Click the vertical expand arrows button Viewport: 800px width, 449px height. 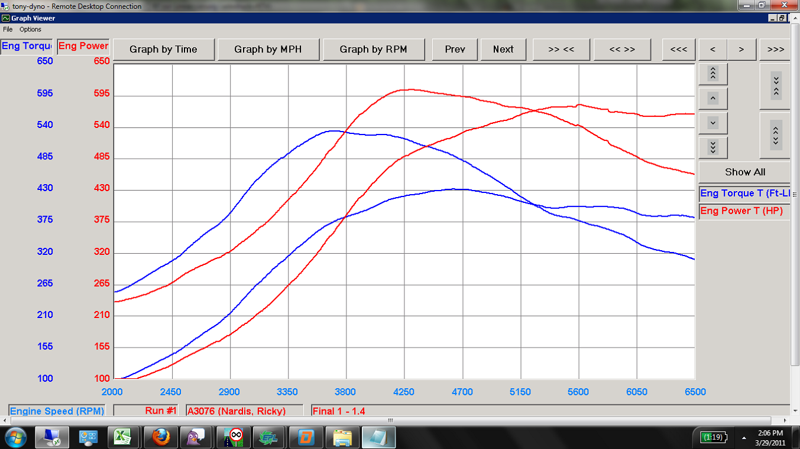click(776, 135)
